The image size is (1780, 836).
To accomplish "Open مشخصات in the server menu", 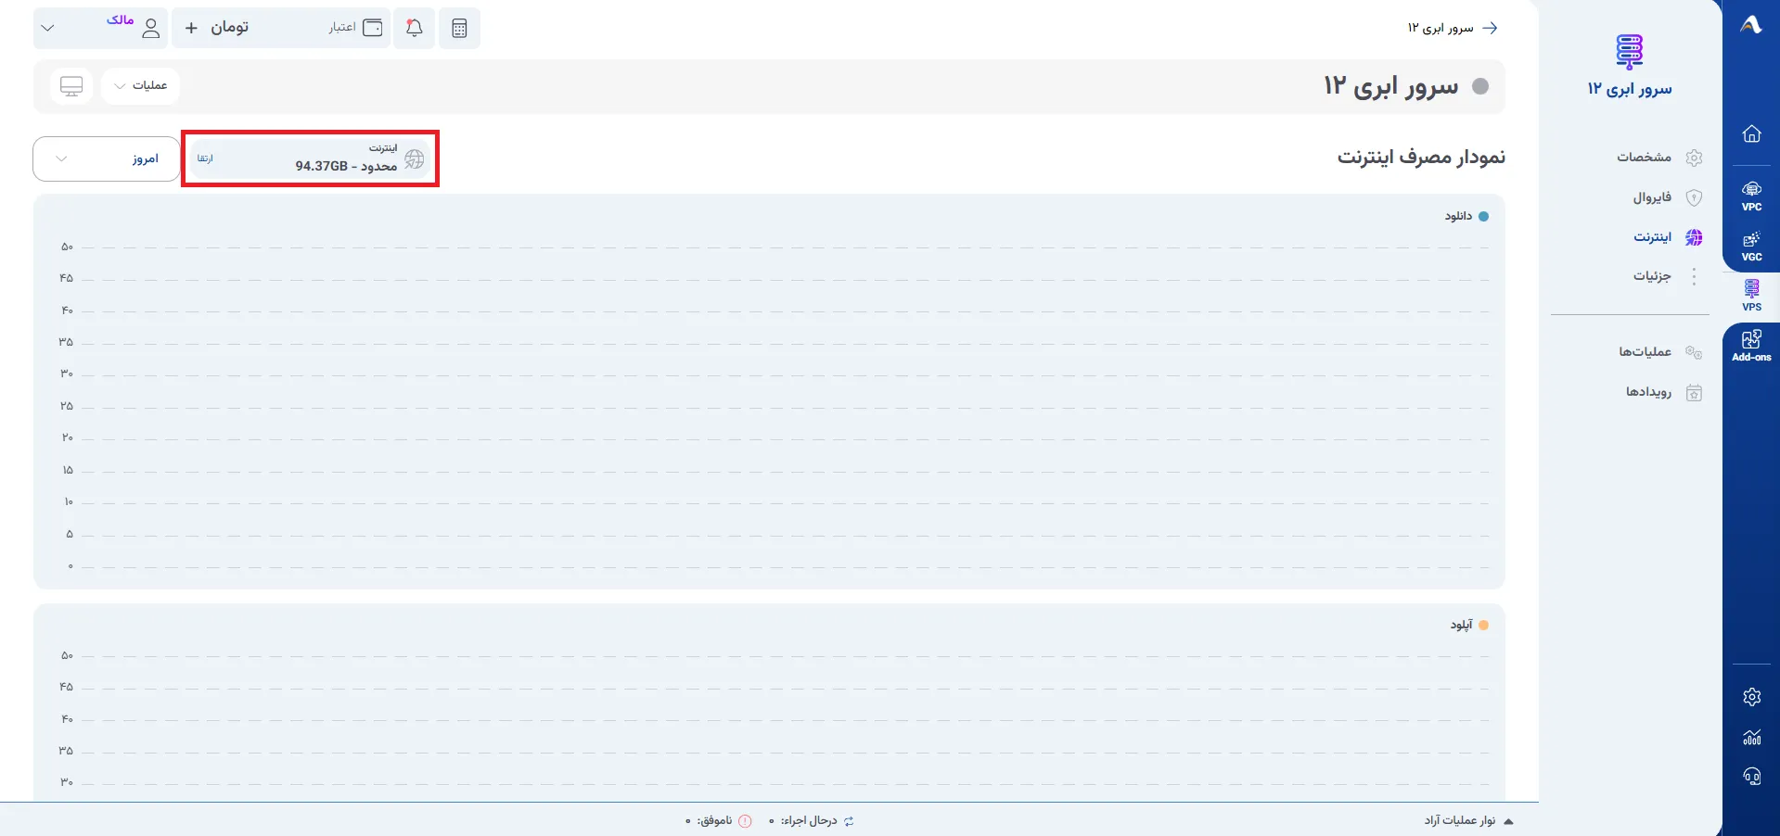I will pos(1659,158).
